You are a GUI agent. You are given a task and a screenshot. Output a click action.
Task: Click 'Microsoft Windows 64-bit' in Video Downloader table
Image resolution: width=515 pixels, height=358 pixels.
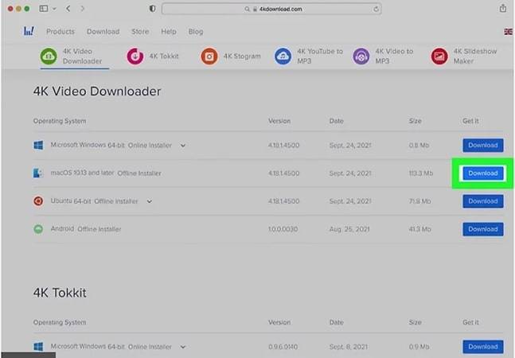88,145
